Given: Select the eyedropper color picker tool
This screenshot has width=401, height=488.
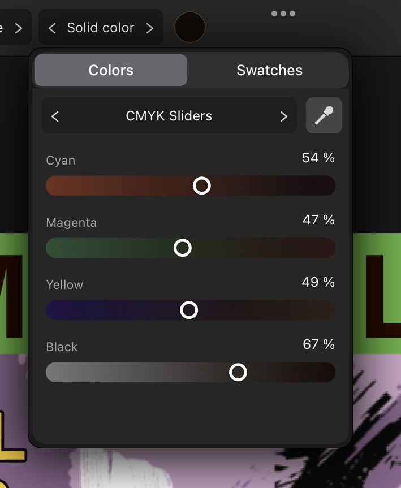Looking at the screenshot, I should (x=324, y=115).
